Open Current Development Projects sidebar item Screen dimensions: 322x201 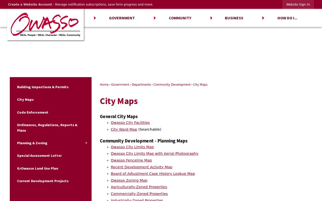click(43, 181)
